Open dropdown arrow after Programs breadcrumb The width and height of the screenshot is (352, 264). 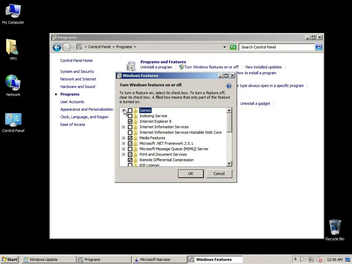tap(135, 47)
